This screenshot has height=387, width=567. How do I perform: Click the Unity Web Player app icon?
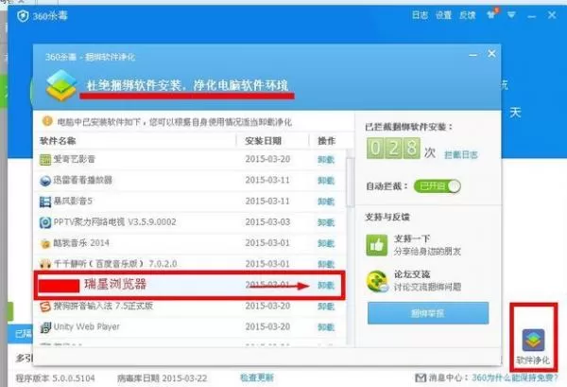pyautogui.click(x=45, y=327)
